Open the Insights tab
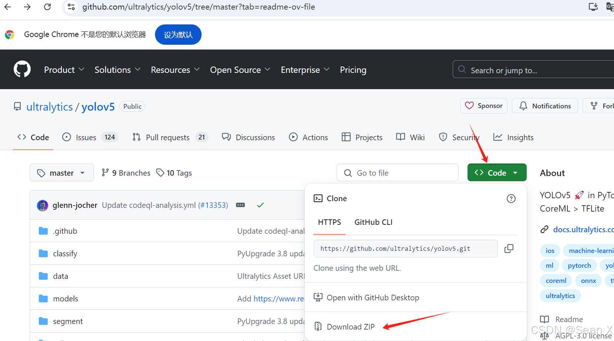 pyautogui.click(x=513, y=137)
